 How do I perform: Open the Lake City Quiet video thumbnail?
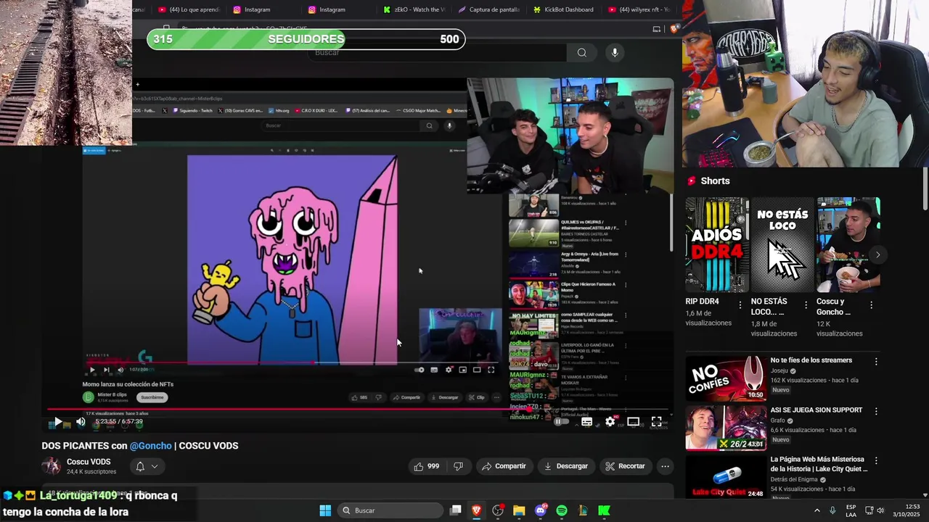pos(726,476)
